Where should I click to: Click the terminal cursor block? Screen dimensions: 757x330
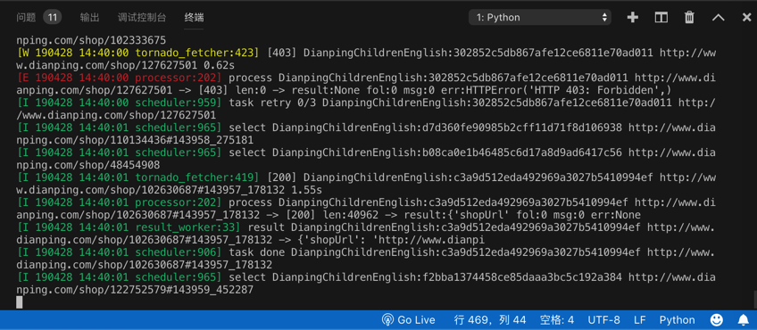click(20, 302)
